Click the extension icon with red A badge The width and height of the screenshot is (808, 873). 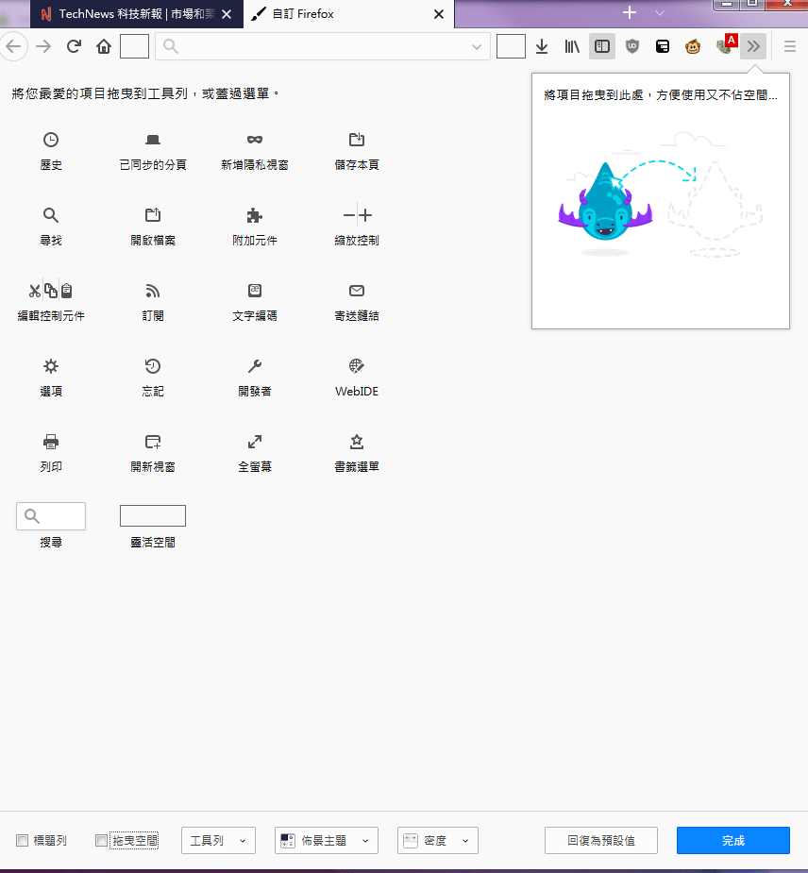(726, 45)
